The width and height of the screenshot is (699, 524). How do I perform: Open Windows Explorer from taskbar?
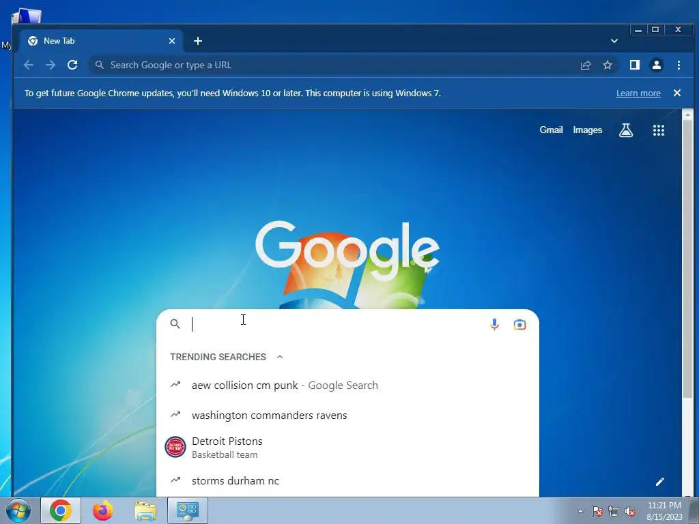145,511
